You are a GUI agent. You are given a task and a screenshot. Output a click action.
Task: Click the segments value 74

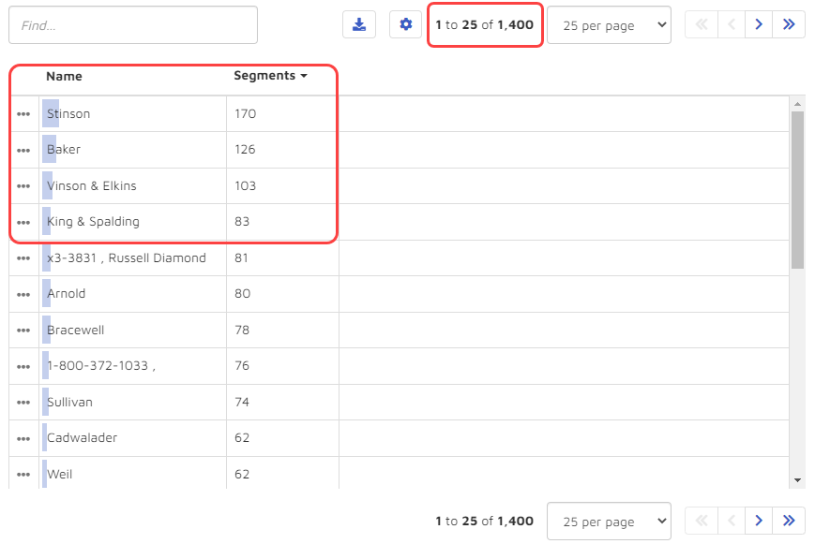point(242,403)
